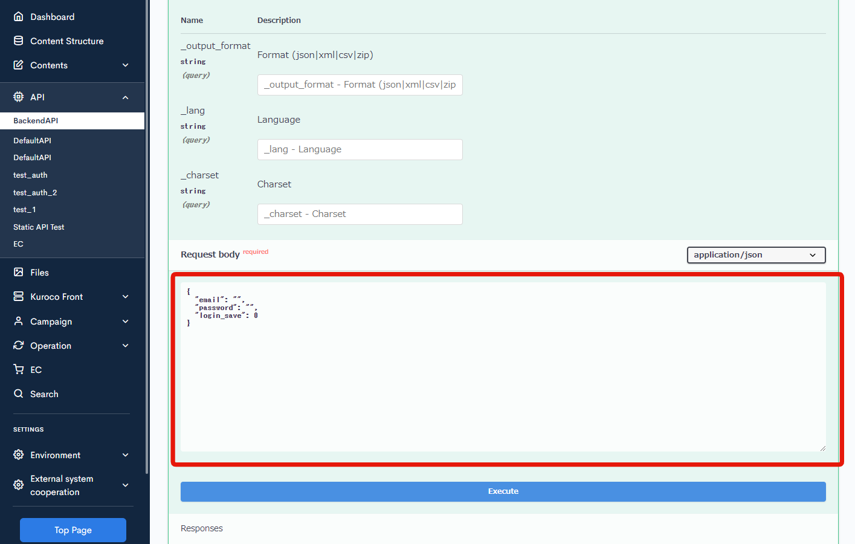Click the Dashboard home icon

(19, 17)
